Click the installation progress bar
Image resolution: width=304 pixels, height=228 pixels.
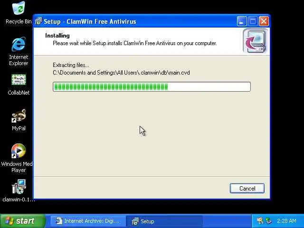pyautogui.click(x=152, y=86)
